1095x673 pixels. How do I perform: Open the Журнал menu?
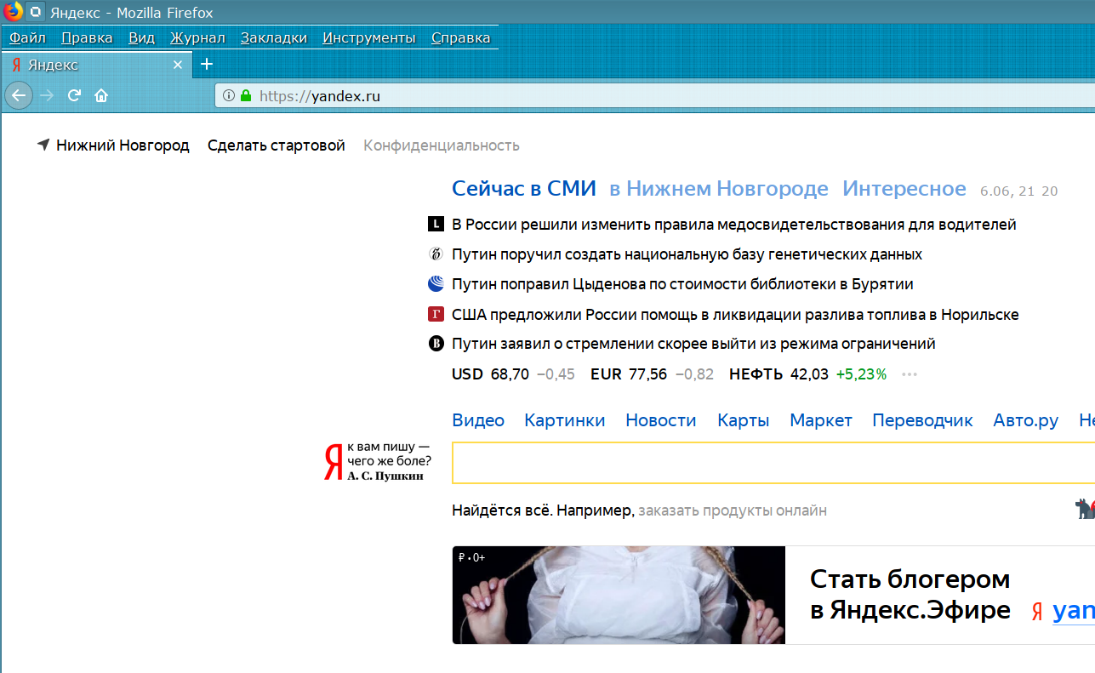point(197,37)
